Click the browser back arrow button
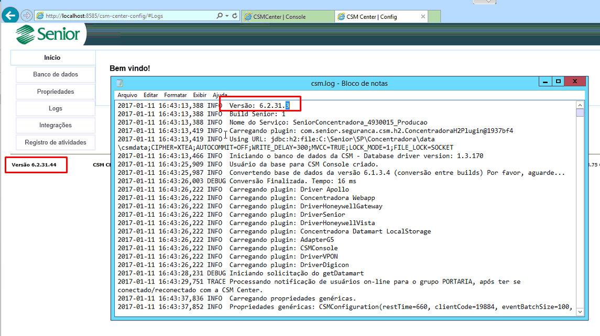This screenshot has height=336, width=600. [x=10, y=16]
